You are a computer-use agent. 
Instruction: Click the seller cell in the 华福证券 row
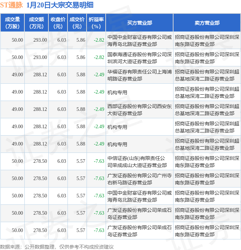207,75
